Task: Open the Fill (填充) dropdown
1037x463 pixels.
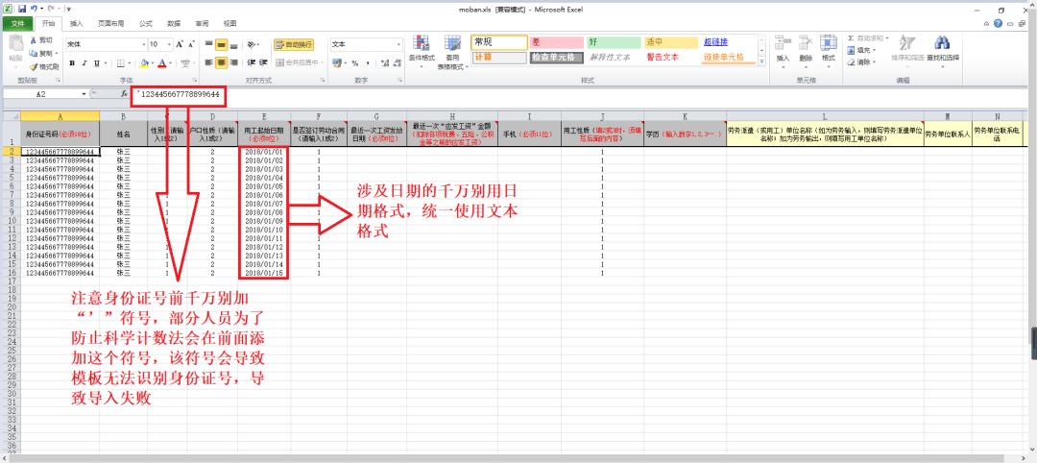Action: [x=862, y=50]
